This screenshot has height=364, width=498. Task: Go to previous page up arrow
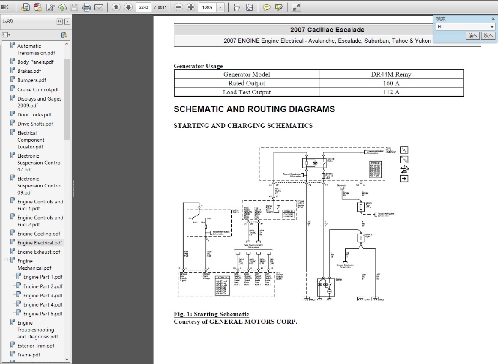(116, 7)
